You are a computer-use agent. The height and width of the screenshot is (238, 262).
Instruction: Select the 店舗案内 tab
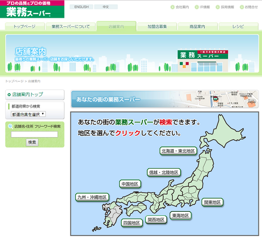coord(116,26)
